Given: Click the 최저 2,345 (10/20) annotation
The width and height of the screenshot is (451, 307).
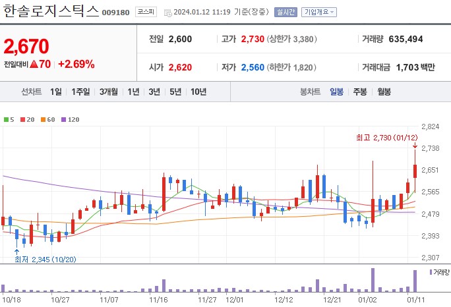Looking at the screenshot, I should point(45,260).
